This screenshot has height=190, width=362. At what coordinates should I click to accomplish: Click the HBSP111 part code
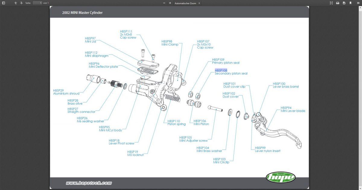tap(126, 31)
